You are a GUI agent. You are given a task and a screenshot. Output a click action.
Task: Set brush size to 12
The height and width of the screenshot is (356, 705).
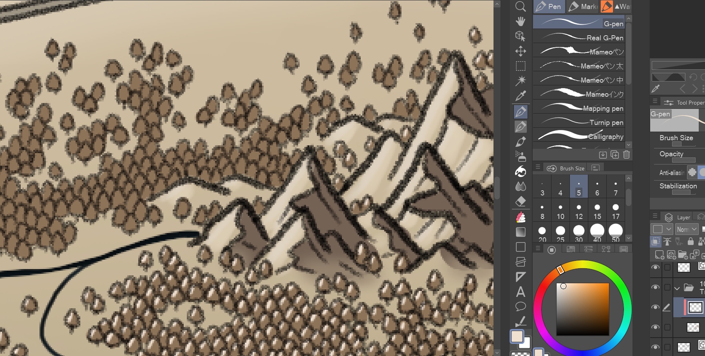coord(579,211)
